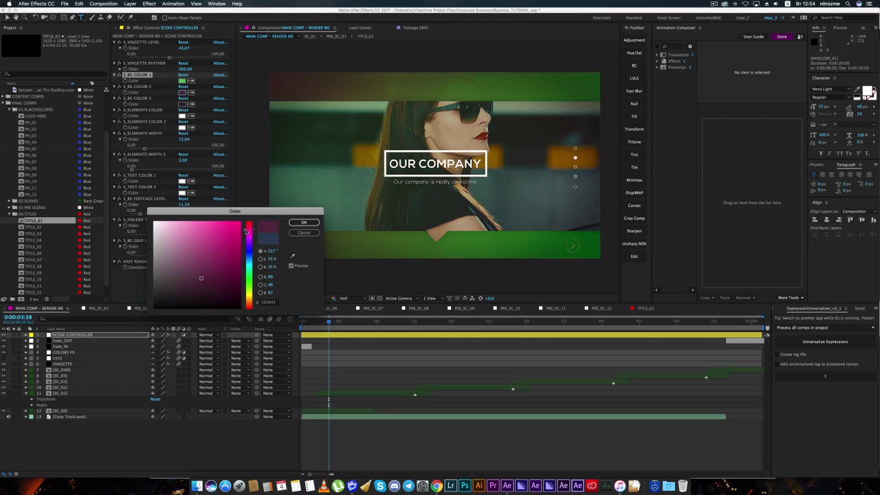
Task: Click the S_BG COLOR 2 color swatch
Action: [182, 93]
